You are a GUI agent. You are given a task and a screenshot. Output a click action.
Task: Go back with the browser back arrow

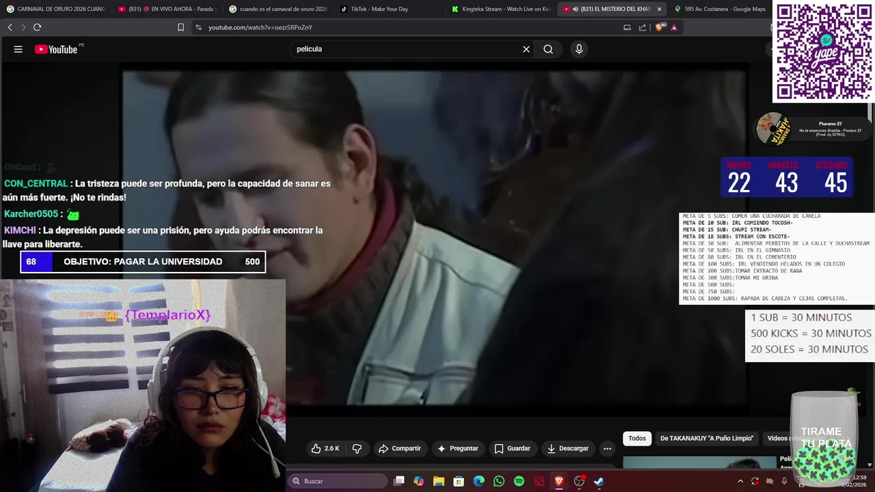(10, 27)
